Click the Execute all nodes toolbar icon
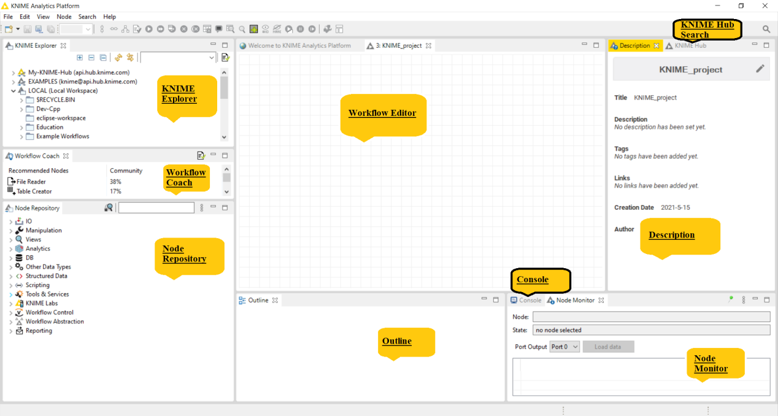 [x=161, y=29]
